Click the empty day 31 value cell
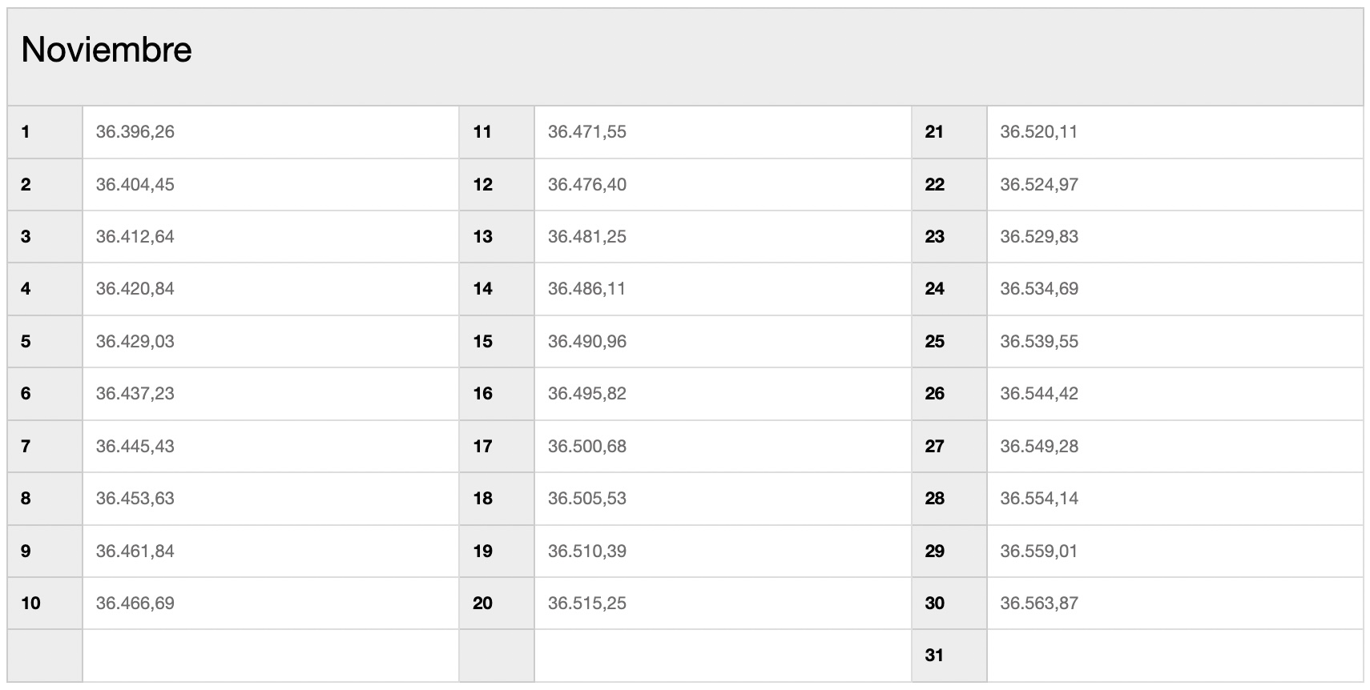The image size is (1370, 690). (x=1175, y=656)
